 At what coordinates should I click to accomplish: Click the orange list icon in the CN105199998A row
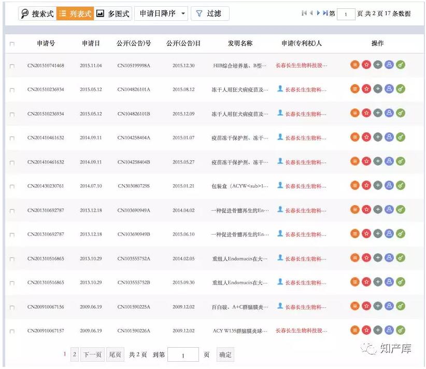(x=355, y=65)
